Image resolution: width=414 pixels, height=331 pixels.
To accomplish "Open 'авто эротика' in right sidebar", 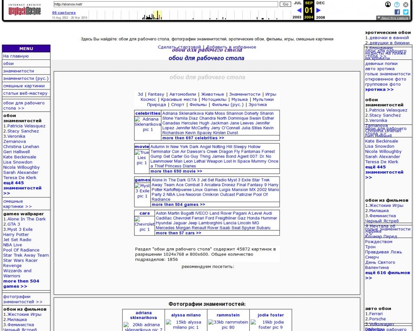I will click(380, 69).
